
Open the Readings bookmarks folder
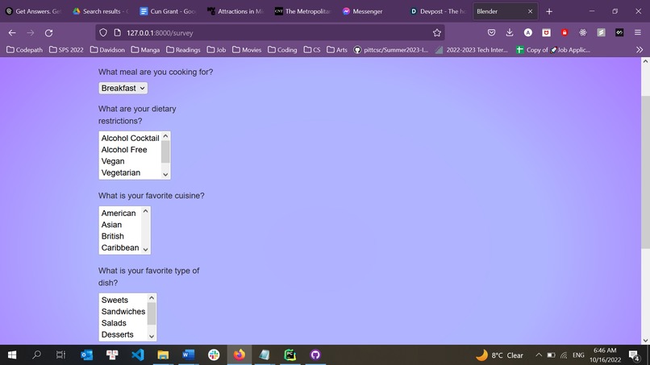(x=183, y=50)
